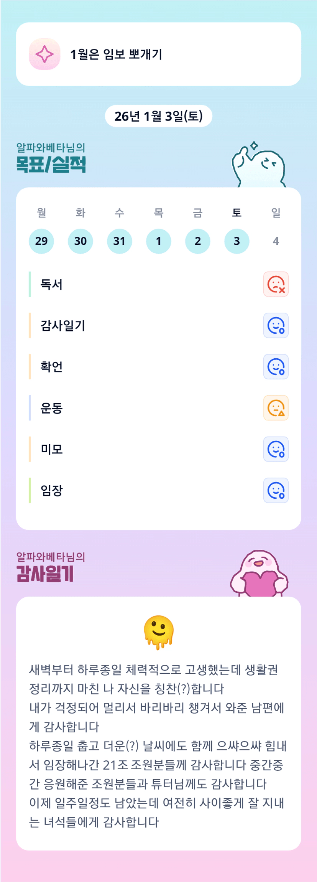
Task: Open the 1월은 임보 뽀개기 banner
Action: [x=158, y=54]
